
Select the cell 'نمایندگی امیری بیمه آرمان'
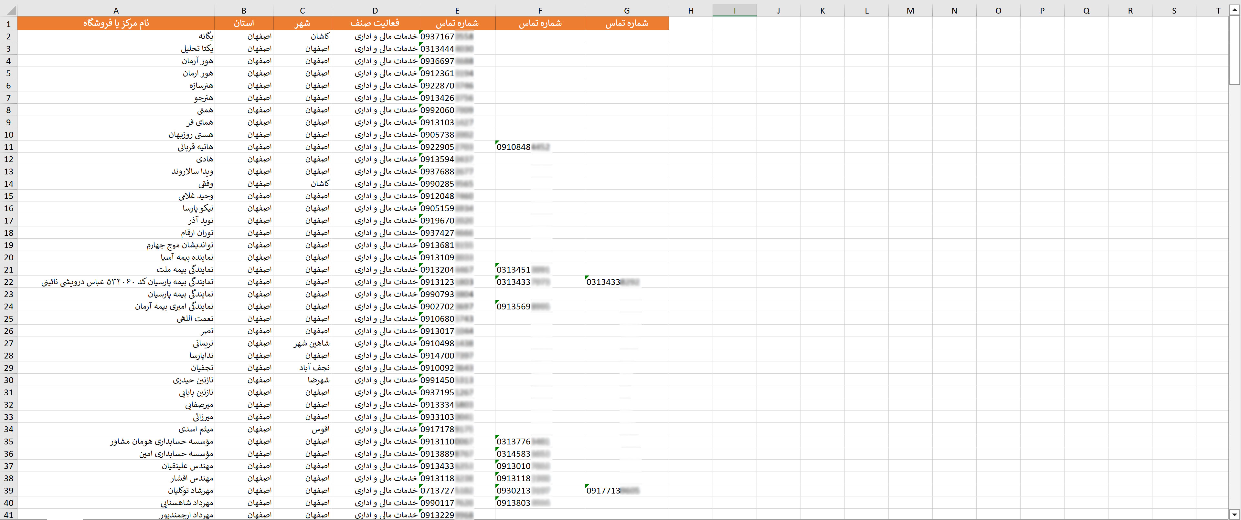click(x=116, y=306)
